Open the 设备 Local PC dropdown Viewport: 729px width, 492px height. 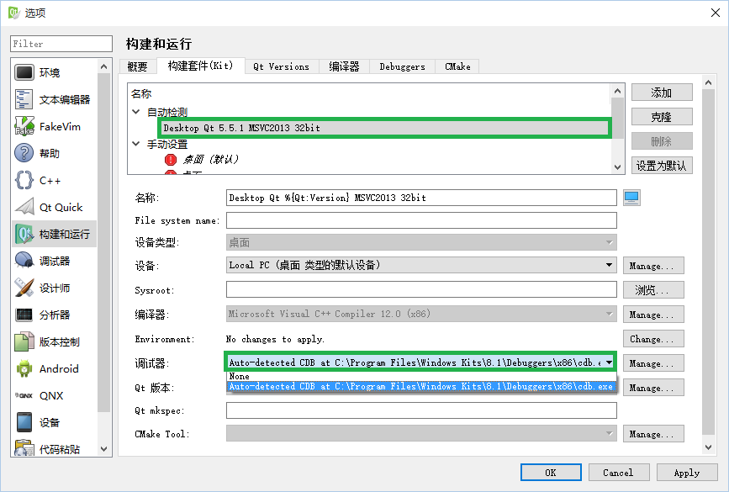click(421, 265)
